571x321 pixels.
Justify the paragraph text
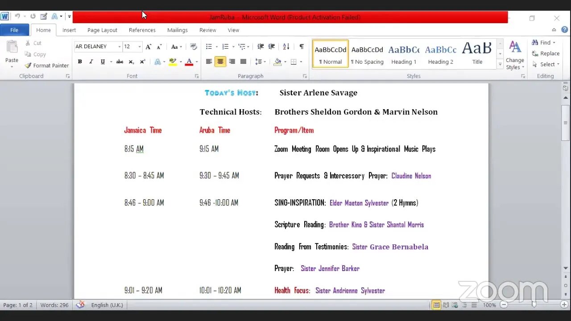tap(243, 62)
